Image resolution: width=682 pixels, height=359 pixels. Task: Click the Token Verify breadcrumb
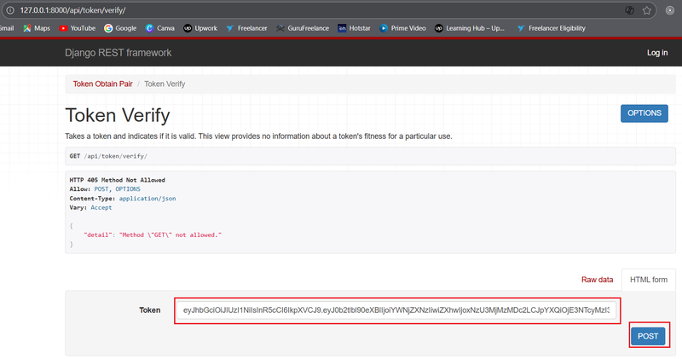coord(165,84)
